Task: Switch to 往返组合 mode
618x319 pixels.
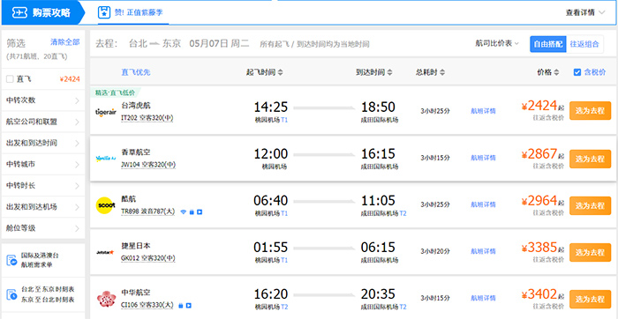Action: pyautogui.click(x=584, y=44)
